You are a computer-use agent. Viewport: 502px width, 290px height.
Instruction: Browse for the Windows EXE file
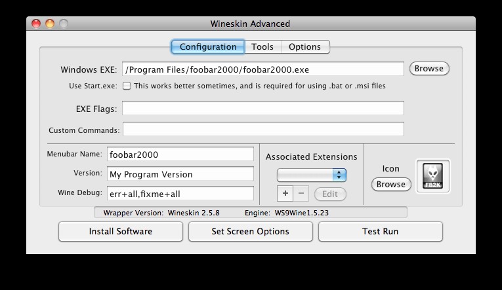(x=429, y=69)
